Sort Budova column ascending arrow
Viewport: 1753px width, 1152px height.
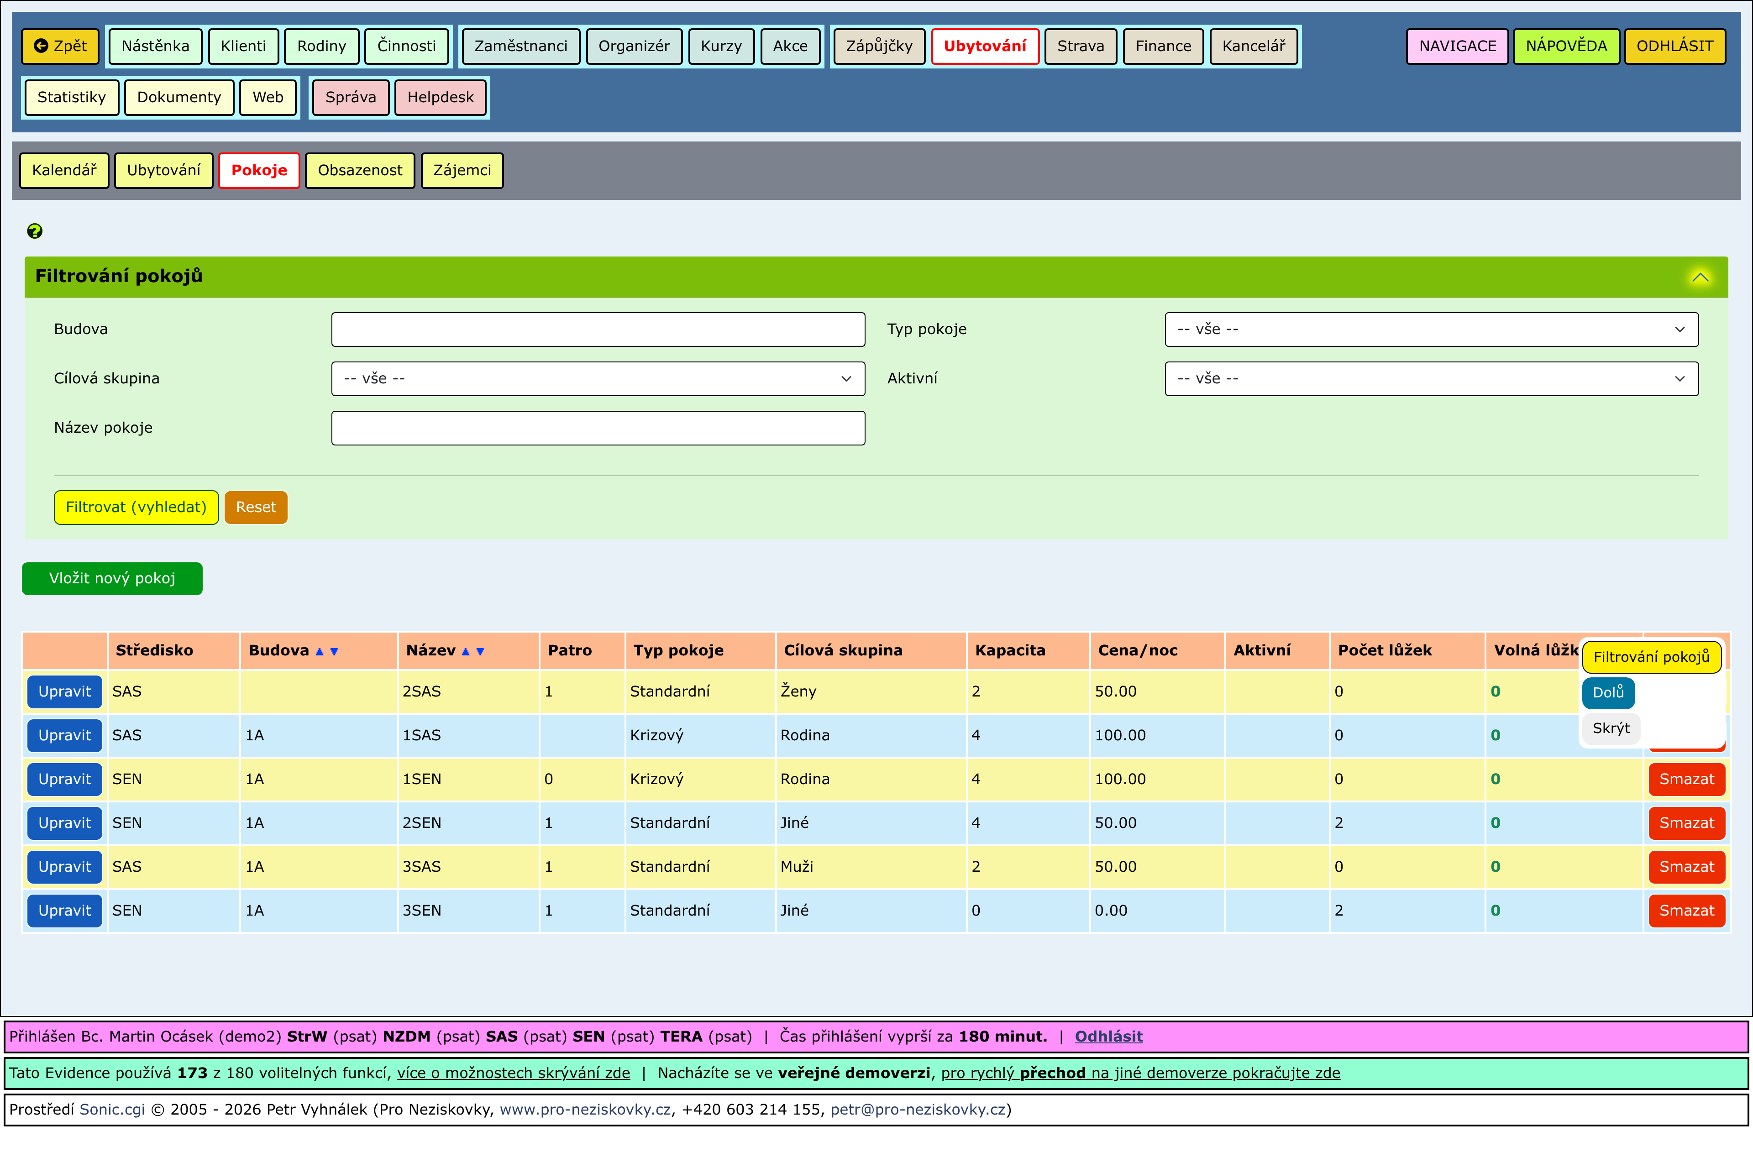[320, 651]
